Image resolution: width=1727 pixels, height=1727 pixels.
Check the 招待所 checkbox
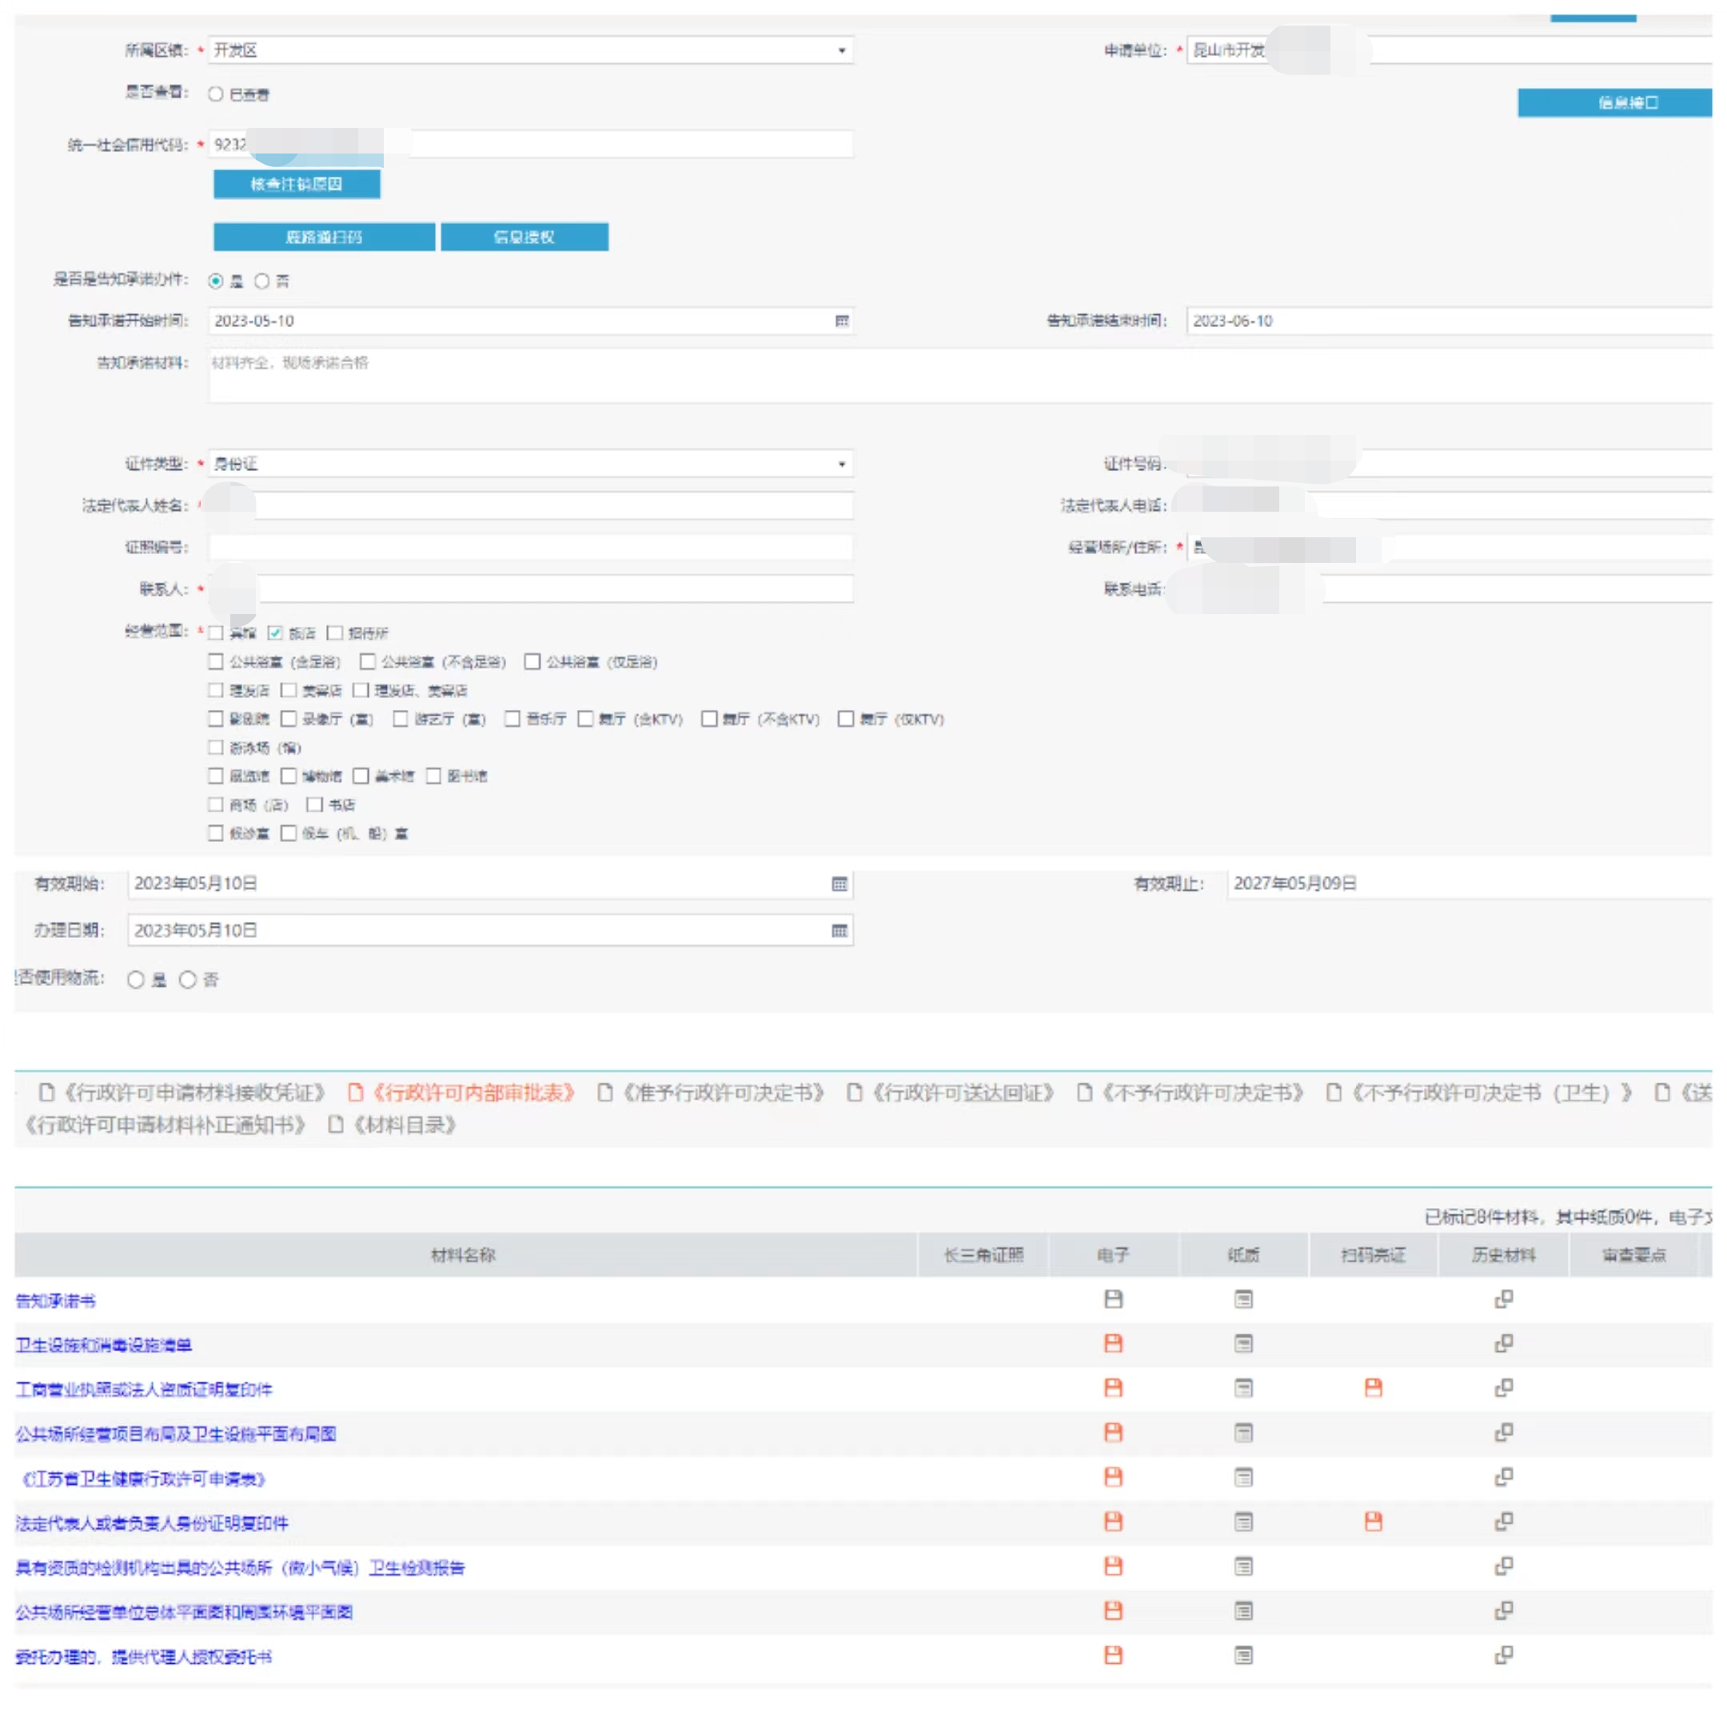pos(335,633)
